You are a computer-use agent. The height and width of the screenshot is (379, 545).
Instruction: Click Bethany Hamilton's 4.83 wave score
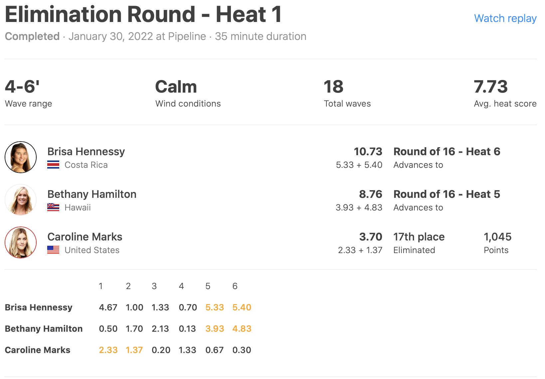pos(242,329)
